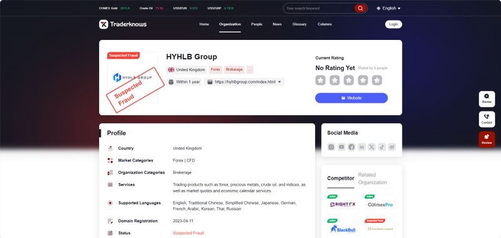
Task: Click the Traderknows logo
Action: (123, 24)
